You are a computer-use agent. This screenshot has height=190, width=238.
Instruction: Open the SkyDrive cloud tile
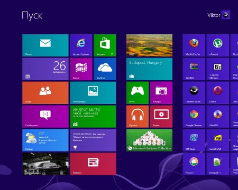click(x=105, y=69)
